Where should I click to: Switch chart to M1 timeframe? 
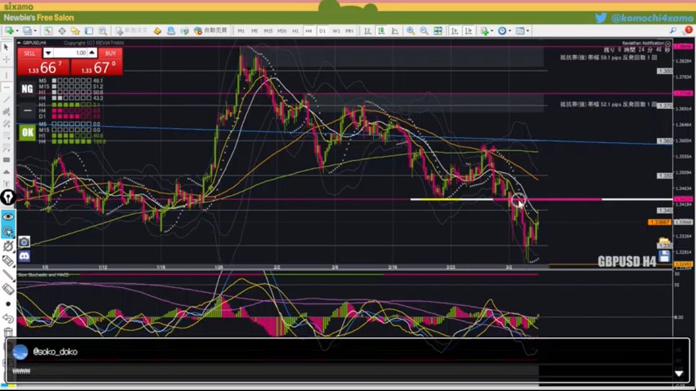[241, 31]
